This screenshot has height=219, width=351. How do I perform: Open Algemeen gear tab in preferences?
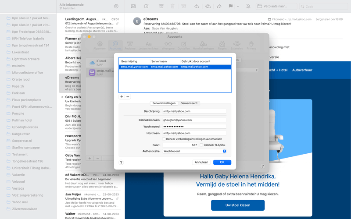pos(100,46)
